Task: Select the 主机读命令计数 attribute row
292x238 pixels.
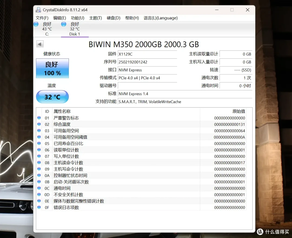Action: (x=141, y=163)
